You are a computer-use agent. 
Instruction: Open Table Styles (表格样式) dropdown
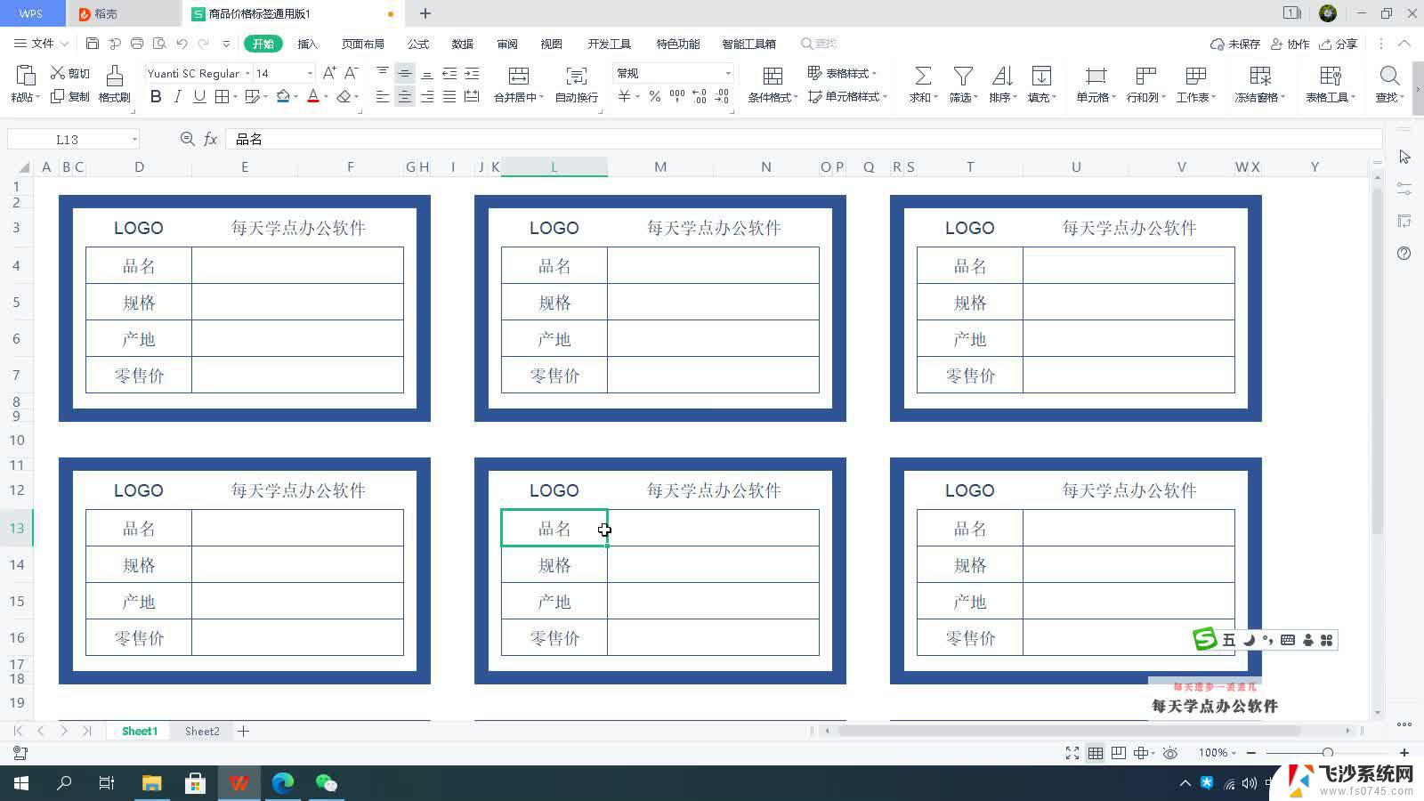pyautogui.click(x=842, y=73)
